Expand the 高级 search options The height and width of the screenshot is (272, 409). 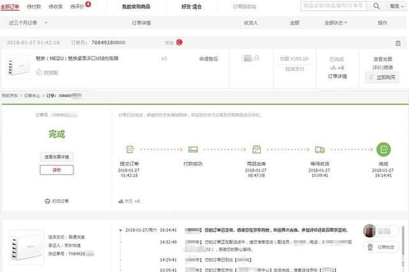(396, 6)
